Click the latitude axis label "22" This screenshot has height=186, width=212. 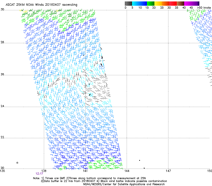[2, 137]
